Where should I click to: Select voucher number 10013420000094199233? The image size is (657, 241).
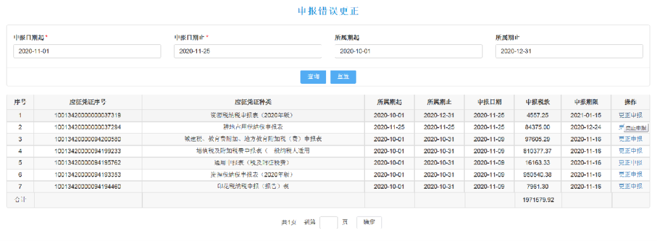[x=88, y=151]
